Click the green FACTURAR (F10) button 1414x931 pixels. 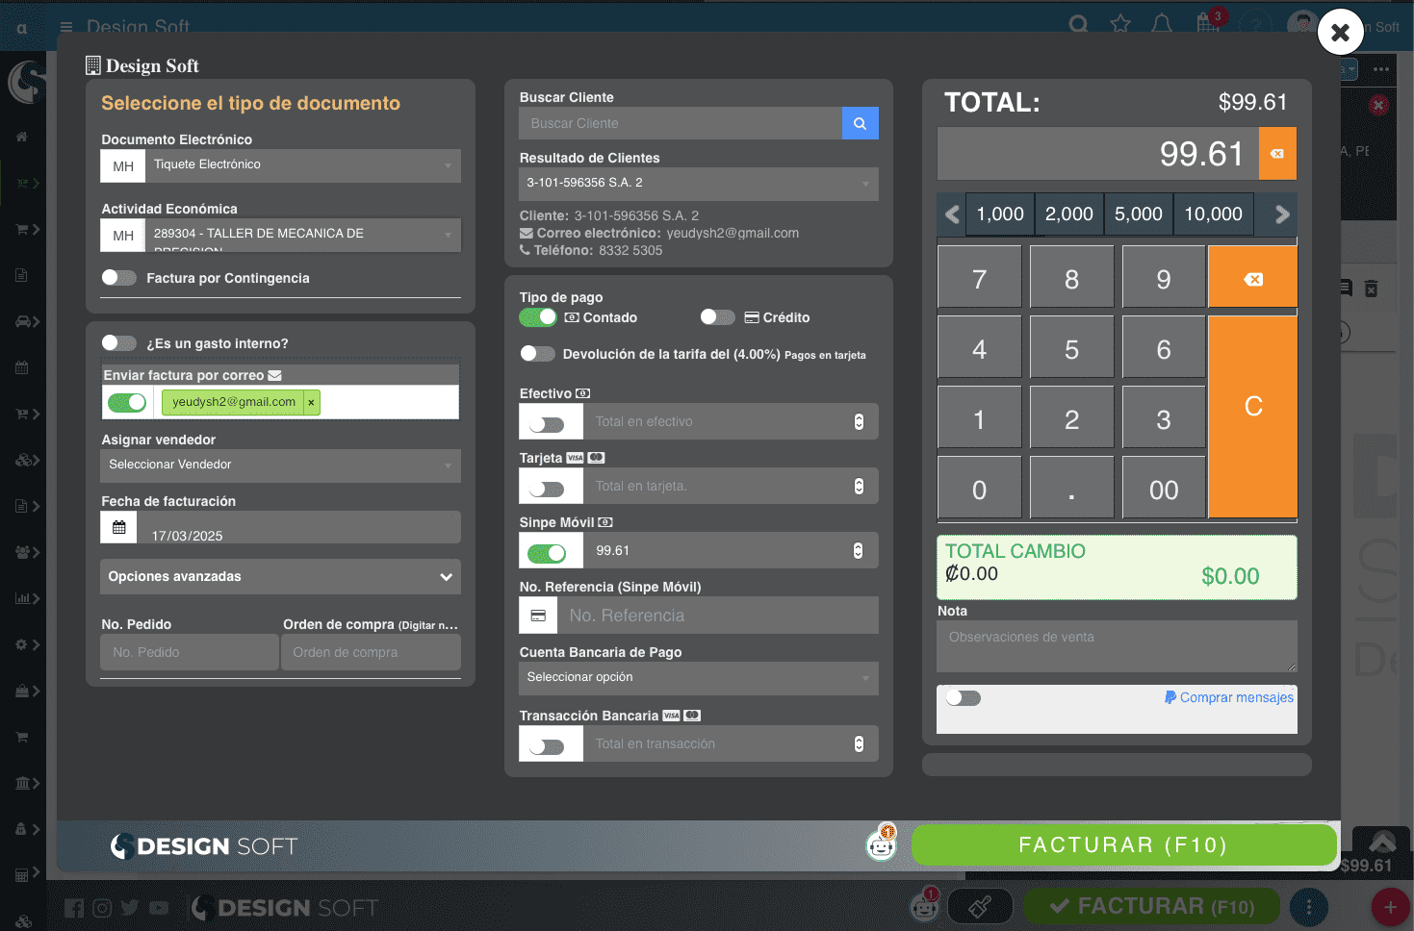coord(1122,845)
